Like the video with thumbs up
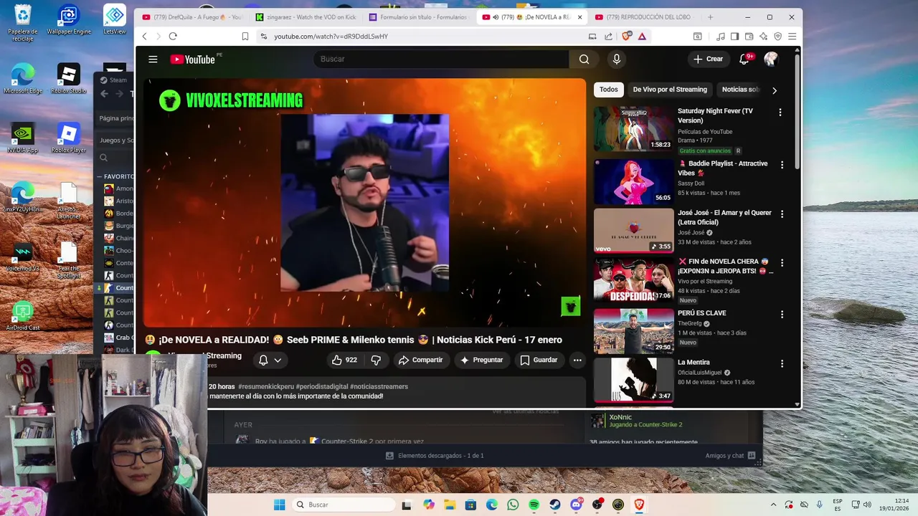 (344, 360)
